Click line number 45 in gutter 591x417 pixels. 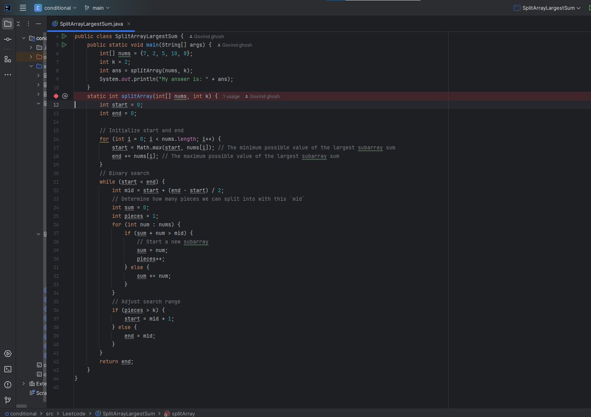coord(56,387)
